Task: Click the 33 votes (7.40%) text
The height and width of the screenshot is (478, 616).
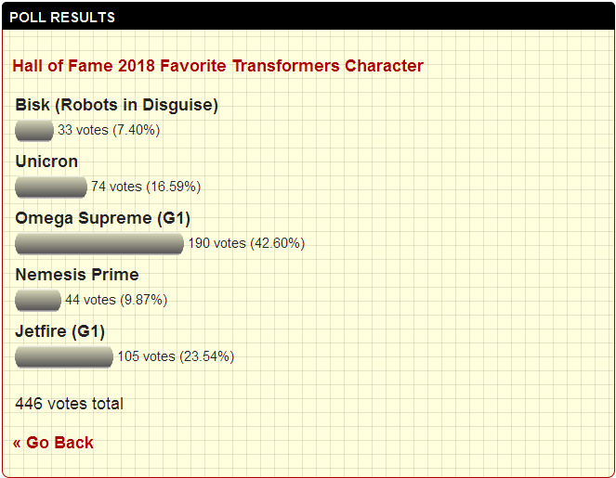Action: (x=109, y=130)
